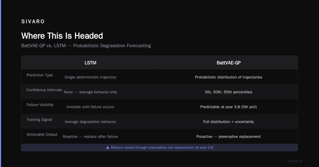Click the 'Prediction Type' row label
Screen dimensions: 319x167
(x=40, y=75)
